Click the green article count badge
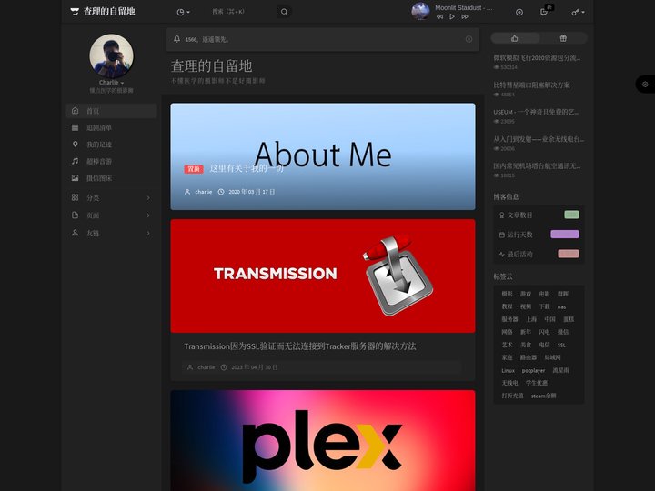The height and width of the screenshot is (491, 655). point(571,215)
